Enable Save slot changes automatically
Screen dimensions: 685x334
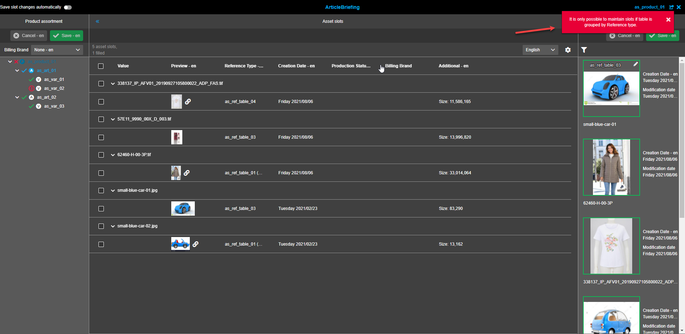pyautogui.click(x=67, y=7)
